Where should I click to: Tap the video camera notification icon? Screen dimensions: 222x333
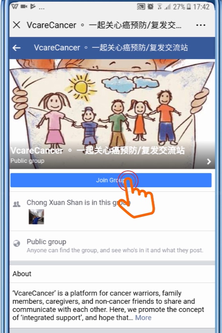24,7
